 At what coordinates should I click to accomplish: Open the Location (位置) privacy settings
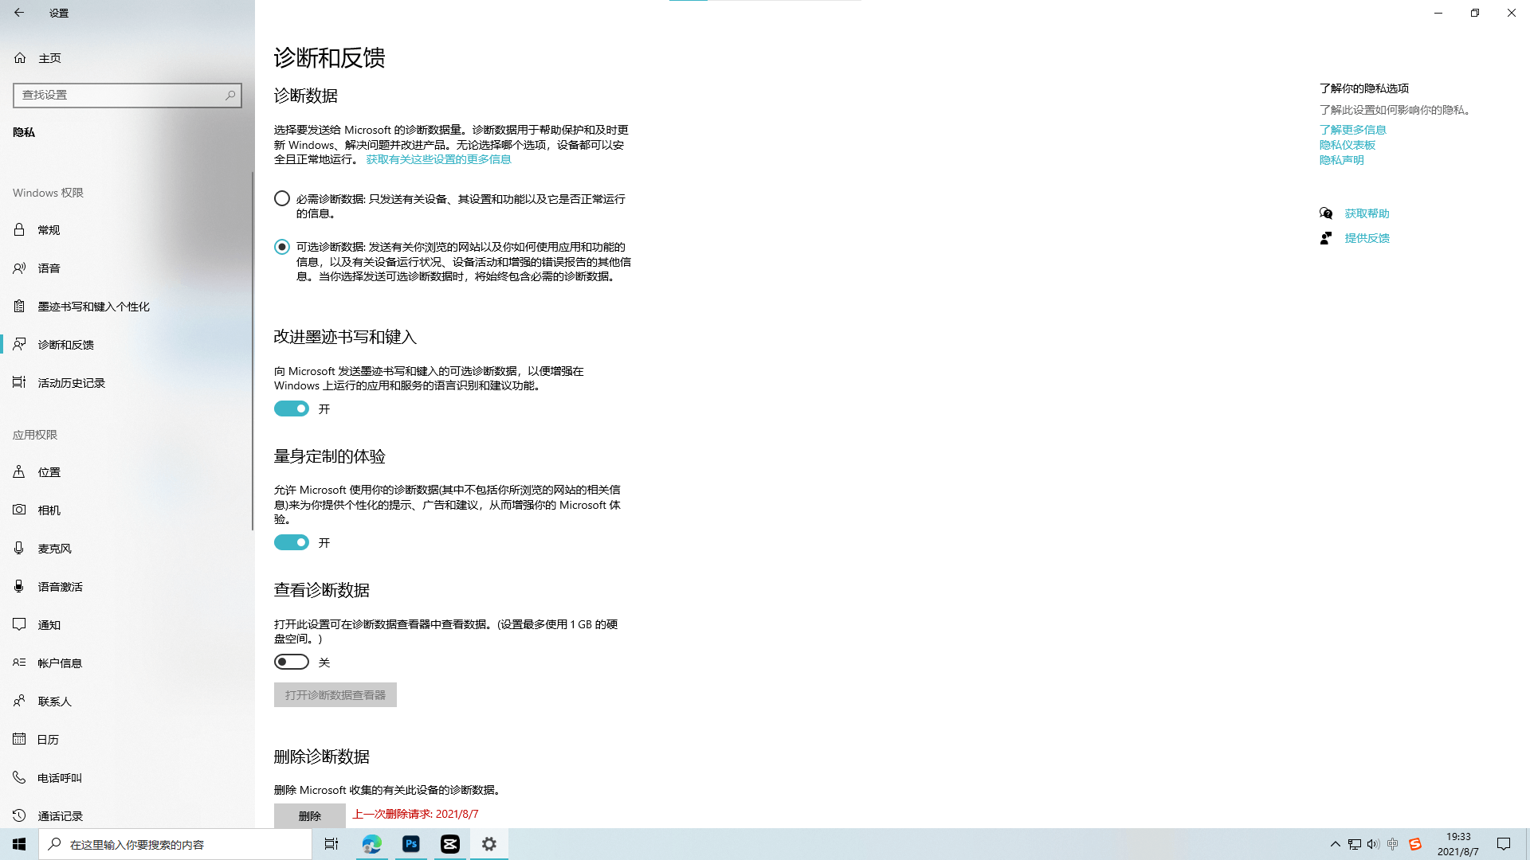[x=48, y=472]
